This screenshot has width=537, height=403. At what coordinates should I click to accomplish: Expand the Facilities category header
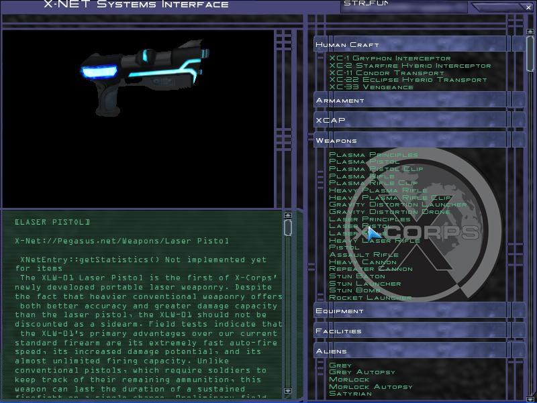coord(420,331)
